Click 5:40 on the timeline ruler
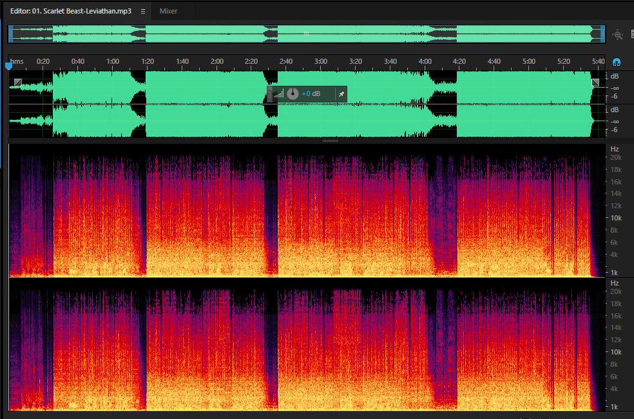The height and width of the screenshot is (419, 634). tap(599, 61)
